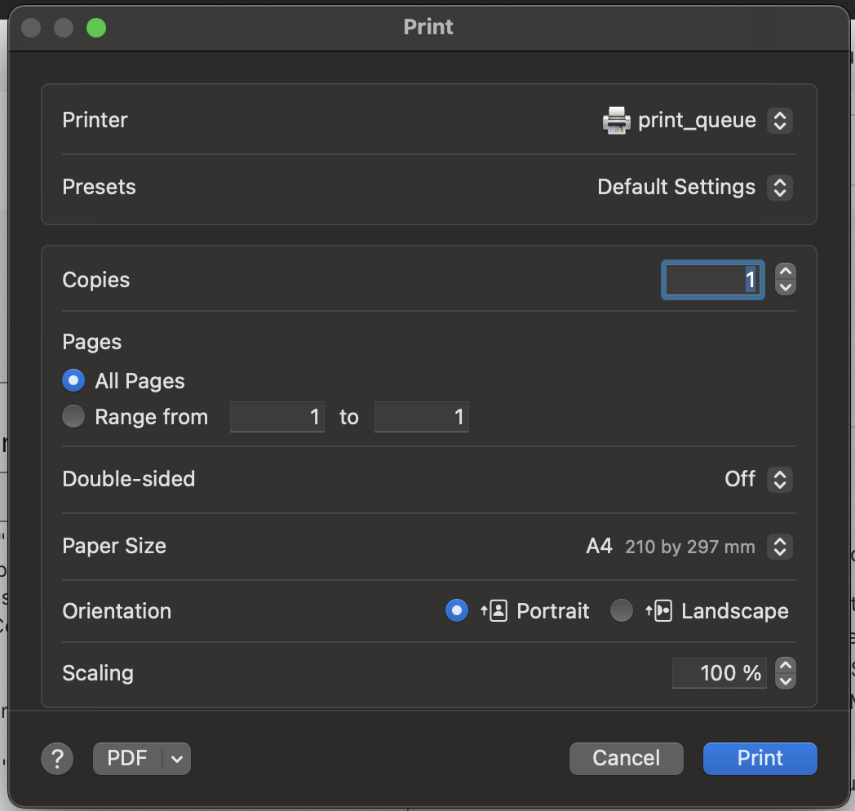Screen dimensions: 855x811
Task: Click the PDF button
Action: pyautogui.click(x=128, y=759)
